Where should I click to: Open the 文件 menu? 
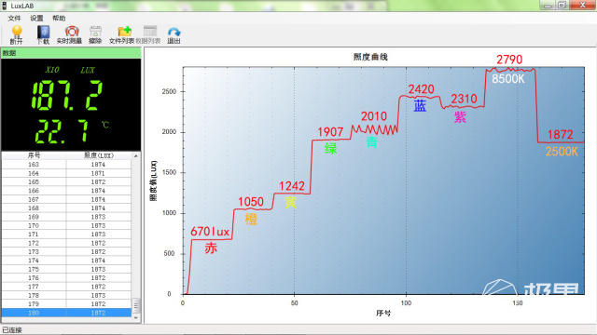[14, 19]
